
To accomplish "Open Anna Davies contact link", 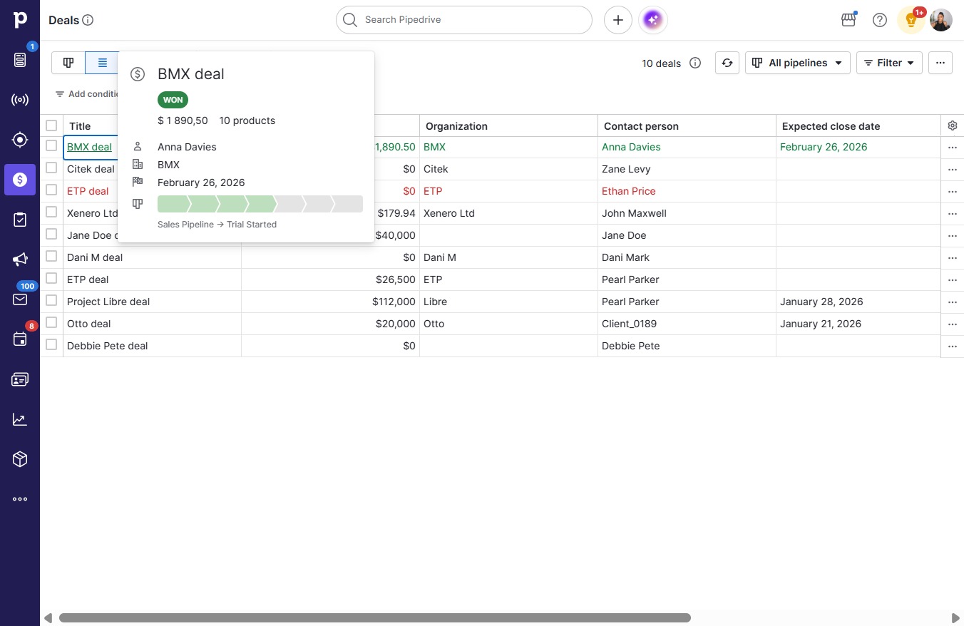I will point(631,147).
